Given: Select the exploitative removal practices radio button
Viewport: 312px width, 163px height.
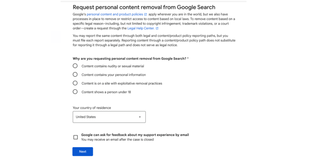Looking at the screenshot, I should pyautogui.click(x=75, y=83).
